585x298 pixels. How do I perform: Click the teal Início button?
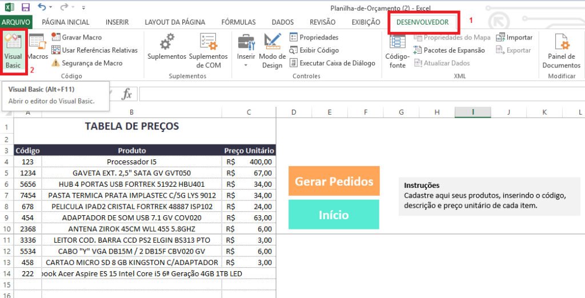pos(334,215)
